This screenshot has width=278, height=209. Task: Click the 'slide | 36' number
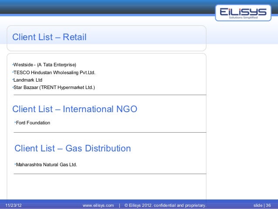pyautogui.click(x=262, y=206)
